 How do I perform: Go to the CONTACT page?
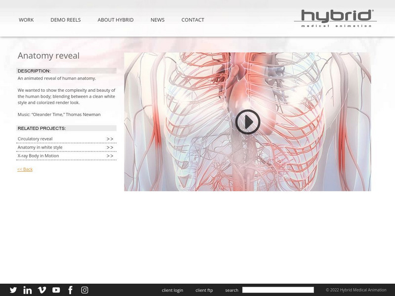[x=193, y=20]
